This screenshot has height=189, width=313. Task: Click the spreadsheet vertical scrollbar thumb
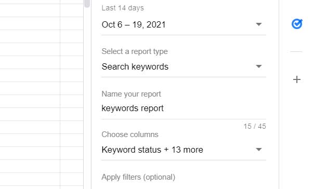[87, 4]
